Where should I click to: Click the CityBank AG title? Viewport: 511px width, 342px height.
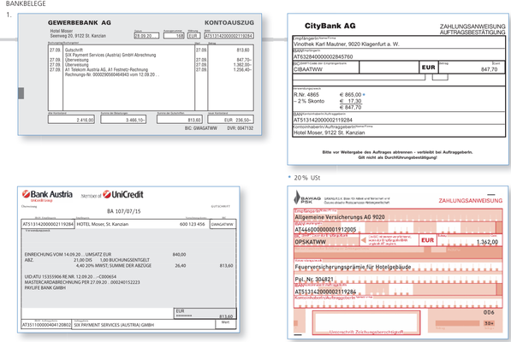click(330, 26)
